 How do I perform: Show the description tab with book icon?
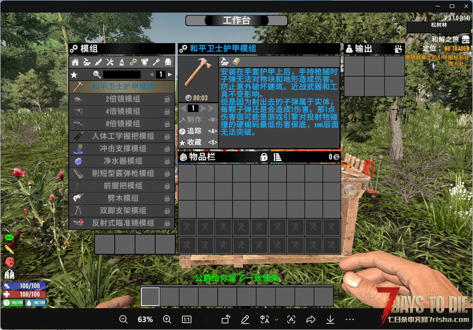click(x=236, y=61)
